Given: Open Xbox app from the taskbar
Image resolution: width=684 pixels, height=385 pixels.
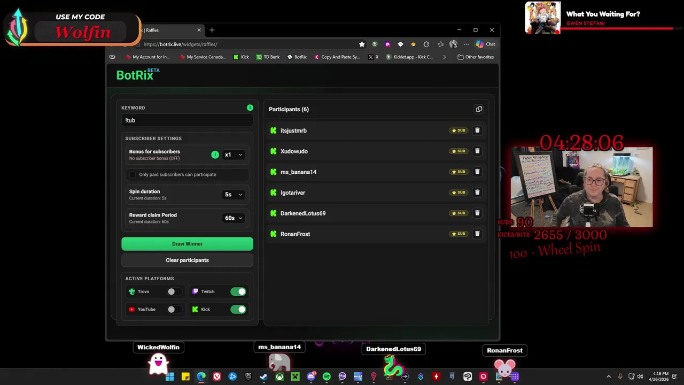Looking at the screenshot, I should 279,376.
